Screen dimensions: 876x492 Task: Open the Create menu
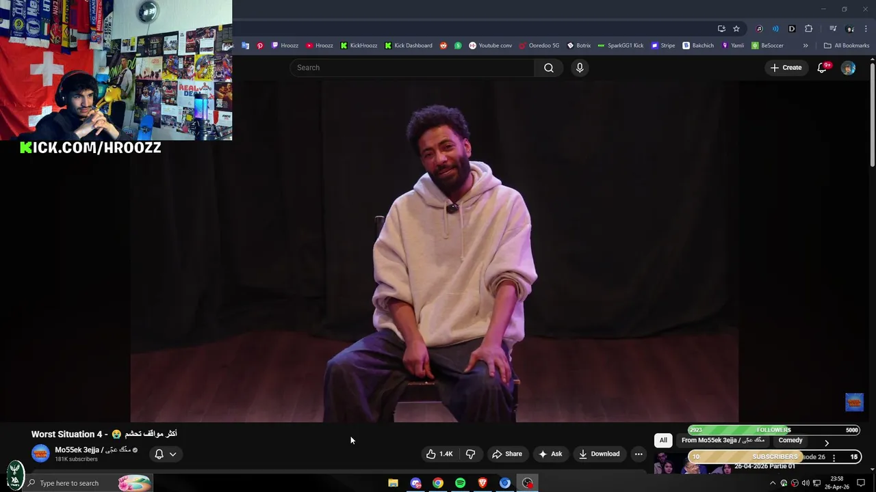[x=786, y=68]
